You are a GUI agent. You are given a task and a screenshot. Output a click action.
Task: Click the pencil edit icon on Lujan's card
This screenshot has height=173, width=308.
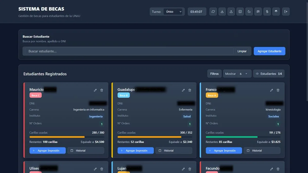(183, 169)
